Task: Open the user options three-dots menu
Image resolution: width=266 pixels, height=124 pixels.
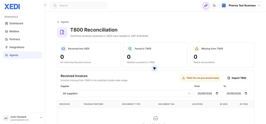Action: 41,118
